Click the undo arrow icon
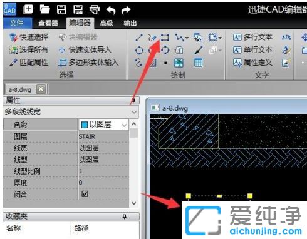 tap(111, 10)
